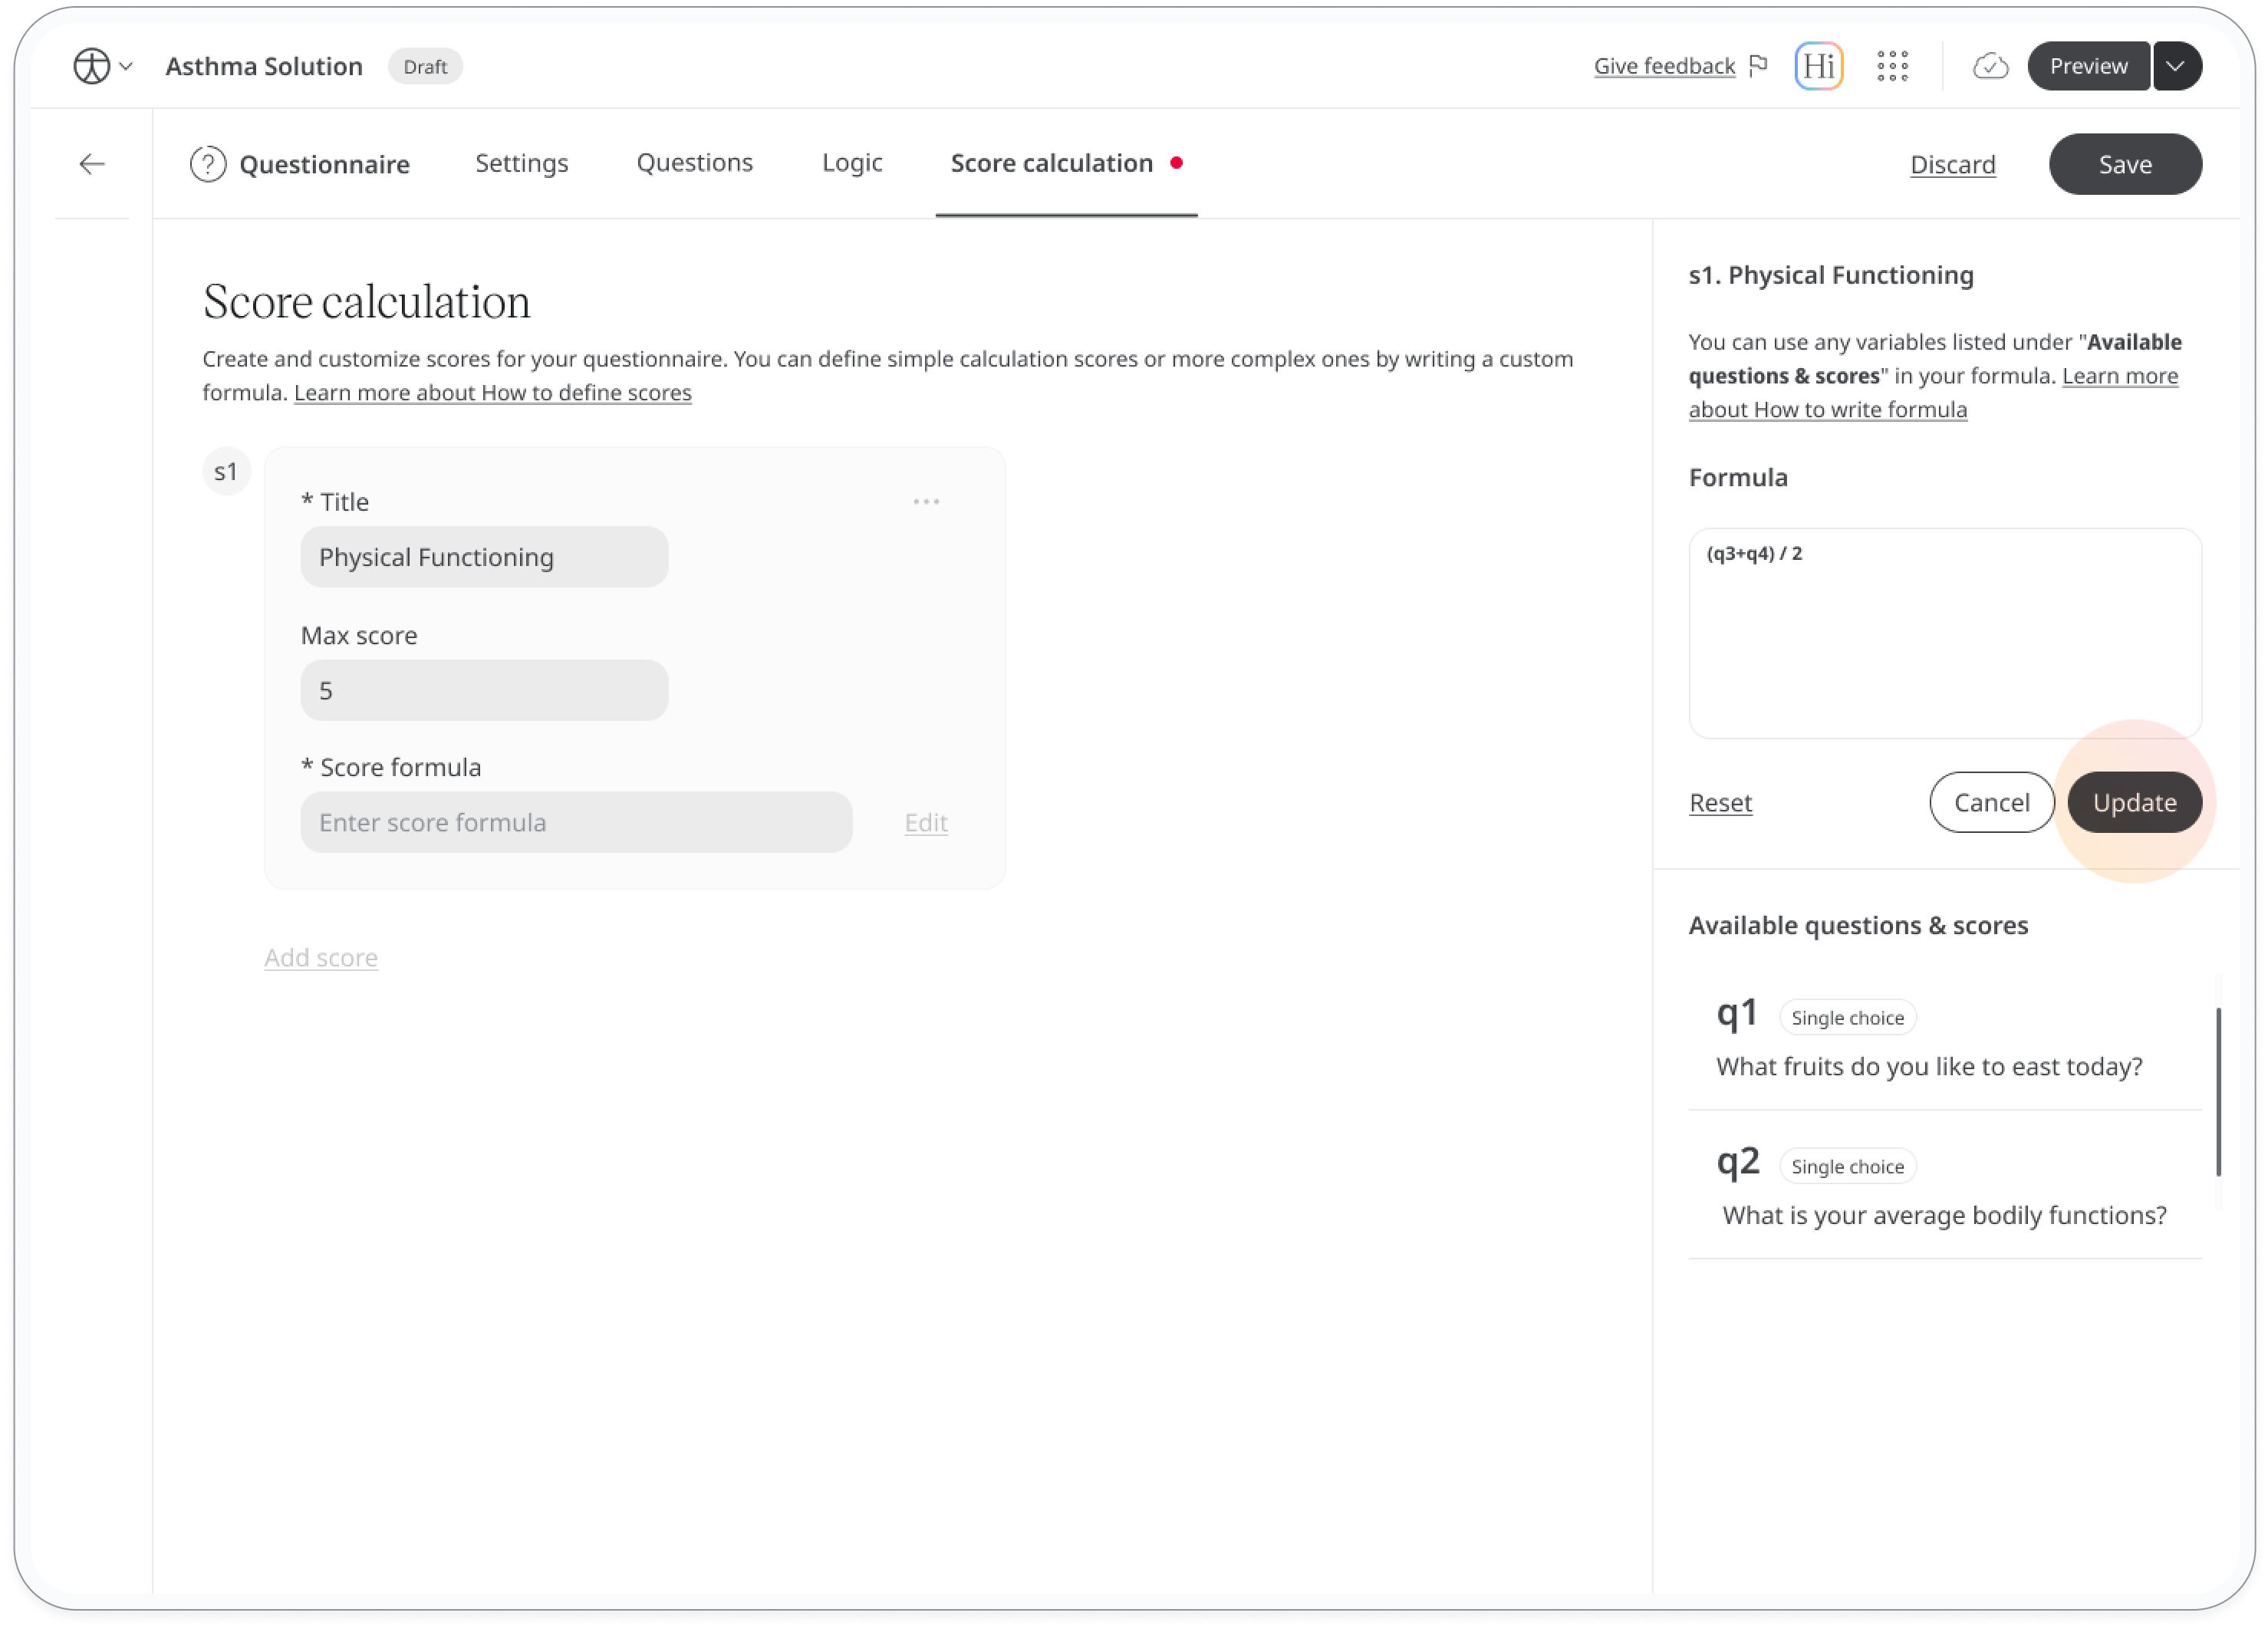The image size is (2268, 1629).
Task: Switch to the Settings tab
Action: point(521,163)
